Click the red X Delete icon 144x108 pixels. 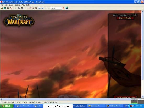[x=11, y=8]
